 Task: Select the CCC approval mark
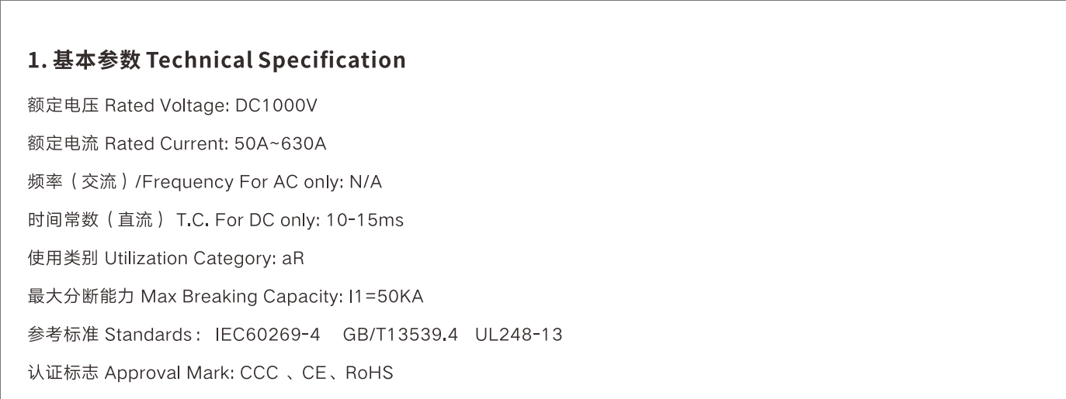point(259,373)
